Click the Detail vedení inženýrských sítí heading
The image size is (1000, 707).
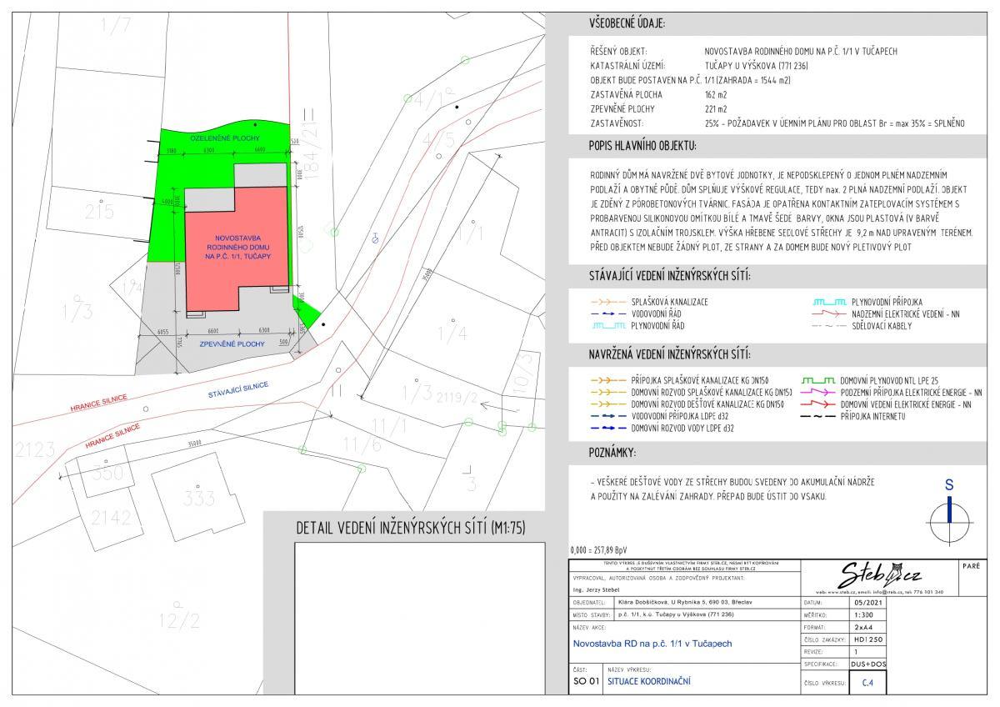click(x=411, y=529)
